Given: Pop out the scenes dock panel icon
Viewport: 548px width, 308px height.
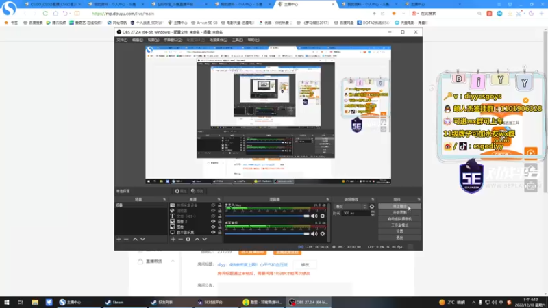Looking at the screenshot, I should tap(164, 199).
